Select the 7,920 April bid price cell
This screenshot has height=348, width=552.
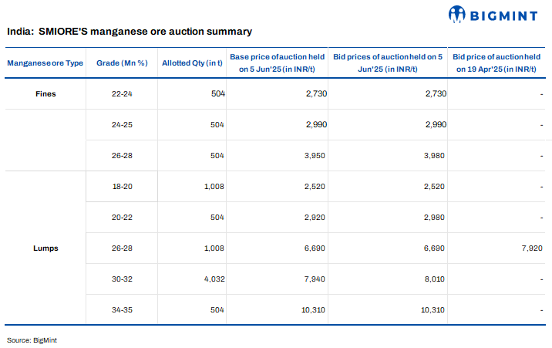[x=531, y=248]
